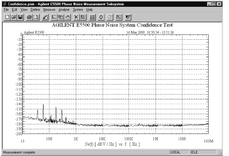Open the File menu

coord(6,10)
